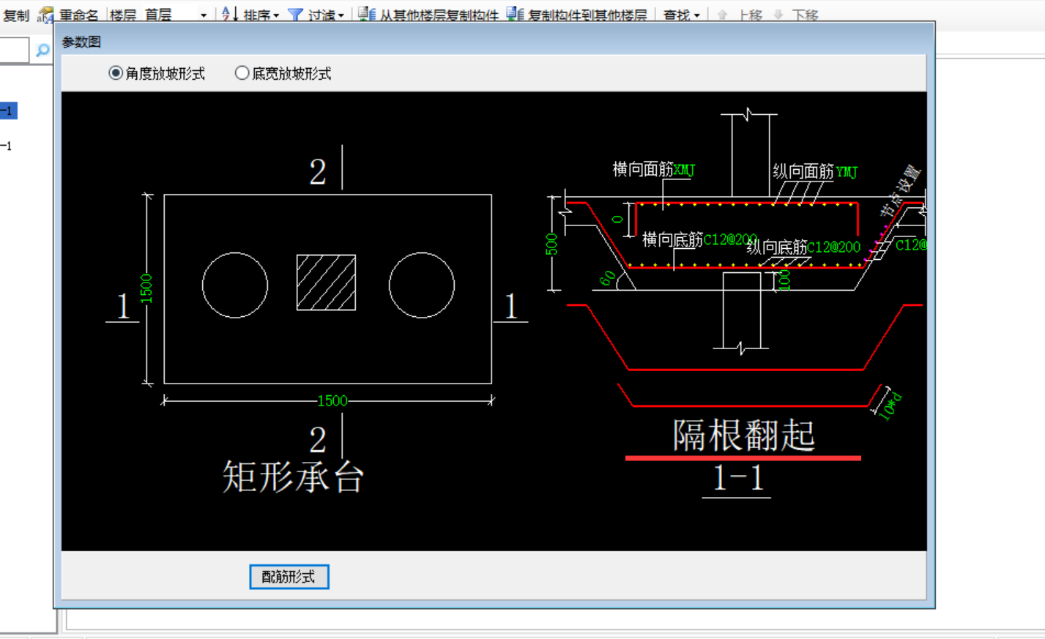Click the 上移 up arrow icon
1045x639 pixels.
pos(722,15)
